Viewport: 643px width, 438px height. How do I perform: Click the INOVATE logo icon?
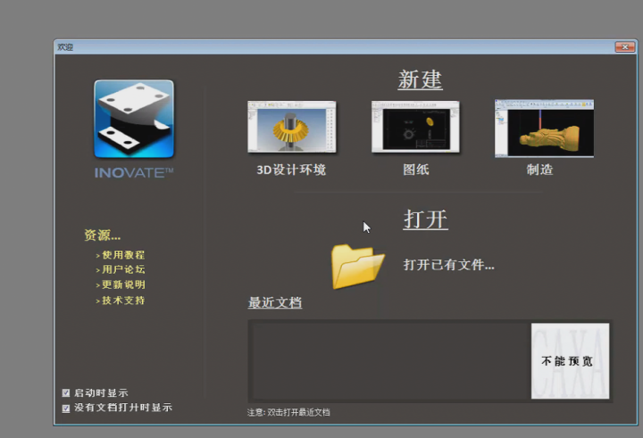(134, 119)
